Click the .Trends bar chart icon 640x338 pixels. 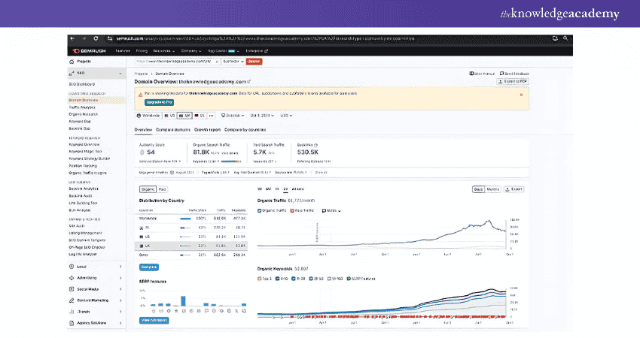72,311
